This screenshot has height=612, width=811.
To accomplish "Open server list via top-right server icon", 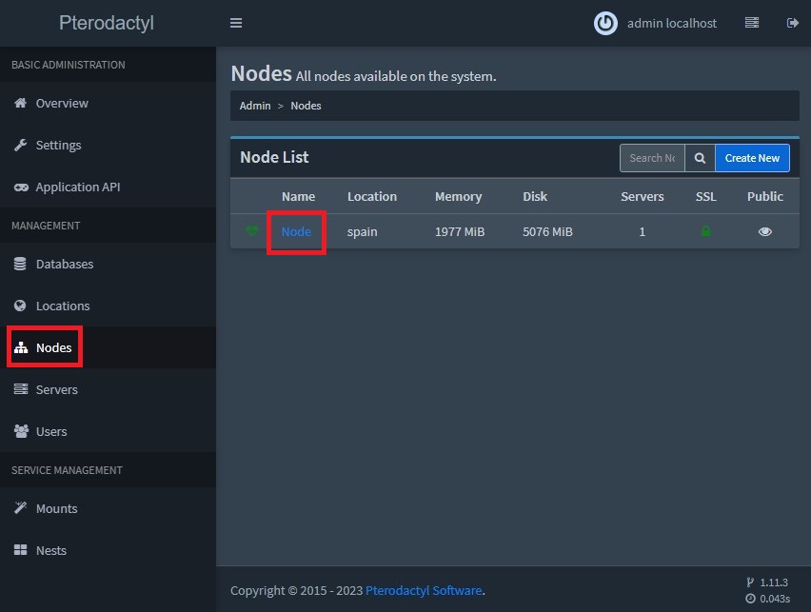I will [x=751, y=22].
